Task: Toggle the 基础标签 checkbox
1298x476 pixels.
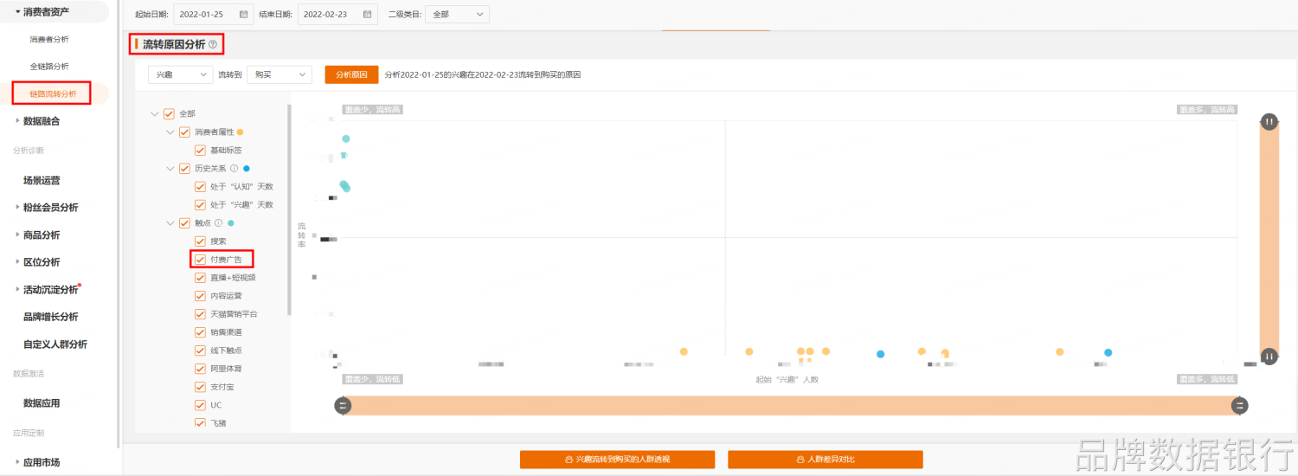Action: point(200,150)
